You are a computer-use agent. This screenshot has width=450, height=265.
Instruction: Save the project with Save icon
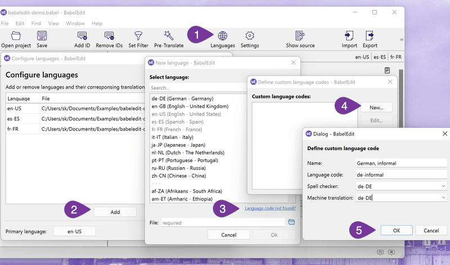[x=42, y=36]
